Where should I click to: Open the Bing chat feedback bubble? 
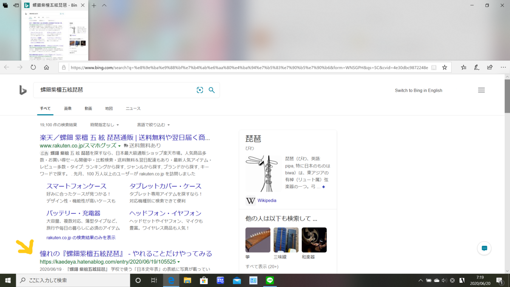[484, 248]
